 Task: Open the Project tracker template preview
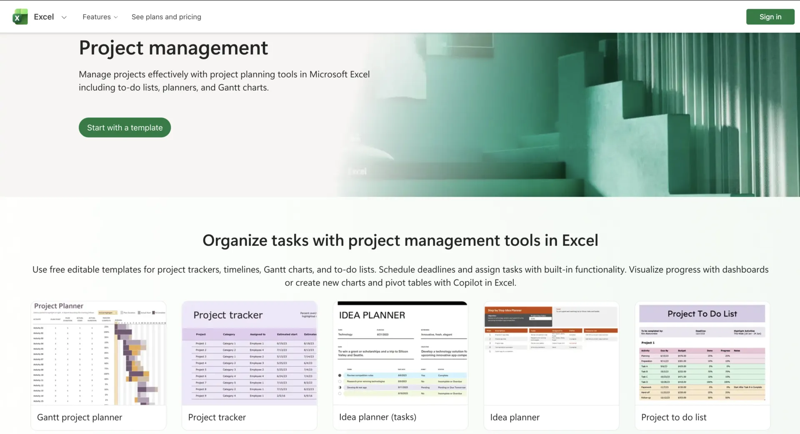249,353
